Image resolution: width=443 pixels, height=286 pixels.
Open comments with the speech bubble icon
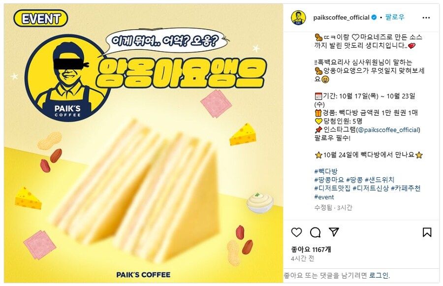[x=315, y=232]
